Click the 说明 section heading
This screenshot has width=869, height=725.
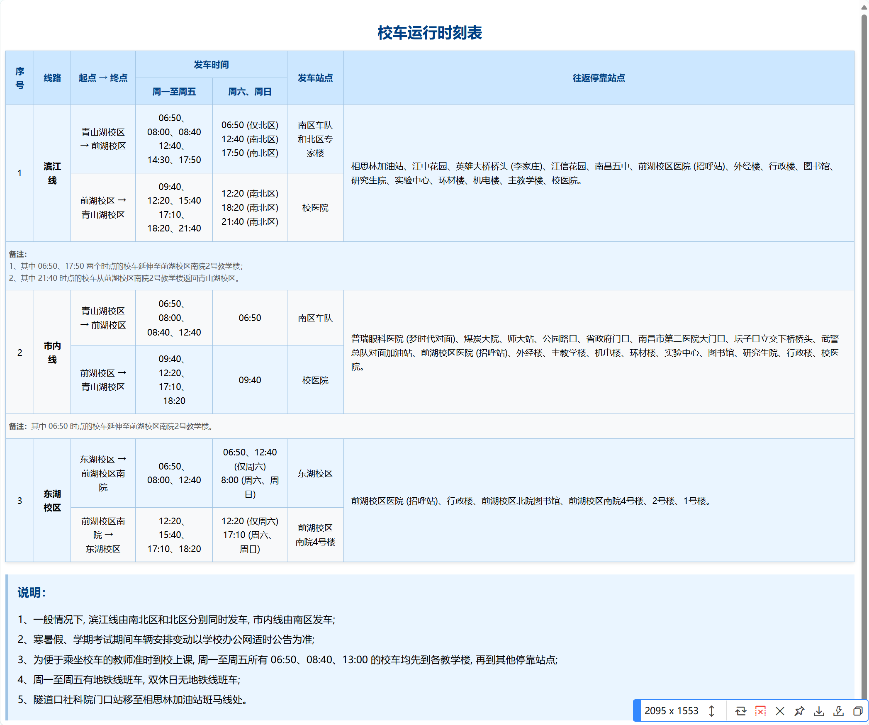tap(32, 592)
